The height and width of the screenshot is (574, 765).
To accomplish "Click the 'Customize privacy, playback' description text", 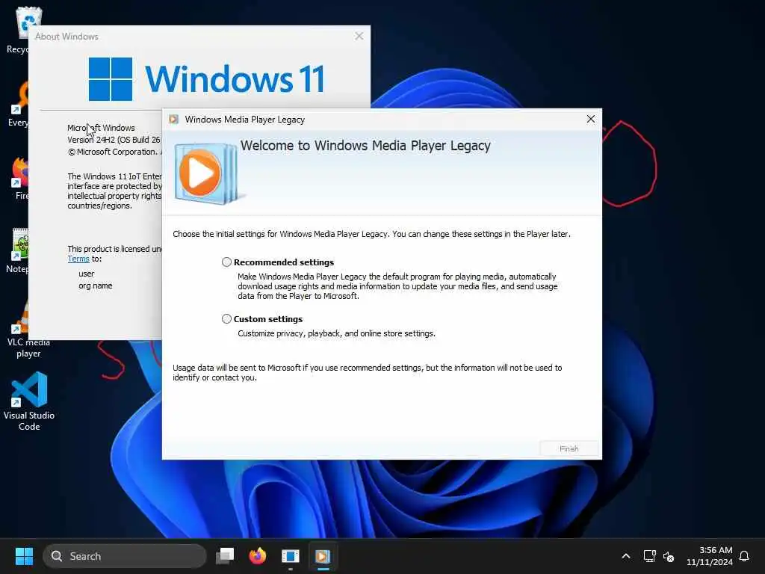I will click(x=337, y=333).
